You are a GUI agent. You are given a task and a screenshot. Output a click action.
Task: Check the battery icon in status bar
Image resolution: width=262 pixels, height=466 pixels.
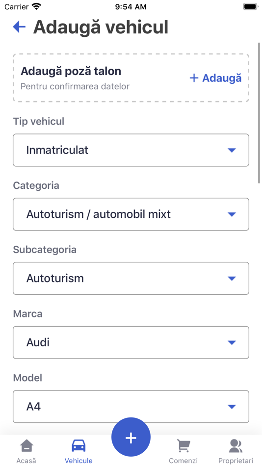point(250,6)
